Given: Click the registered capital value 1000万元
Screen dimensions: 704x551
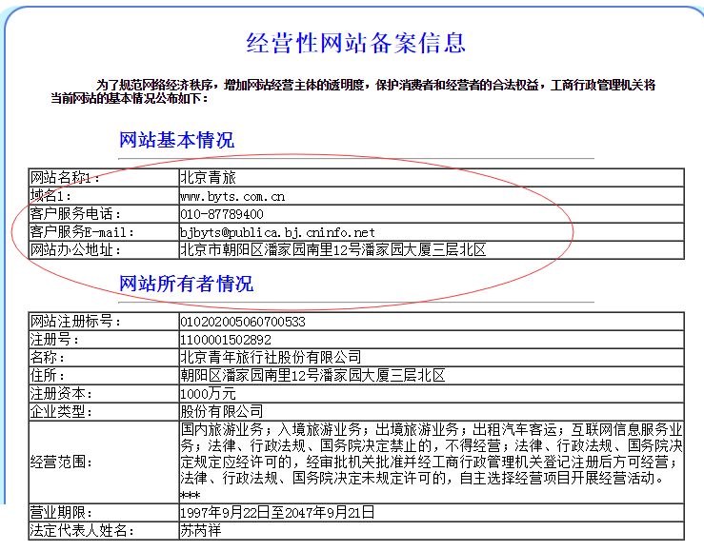Looking at the screenshot, I should pyautogui.click(x=207, y=394).
